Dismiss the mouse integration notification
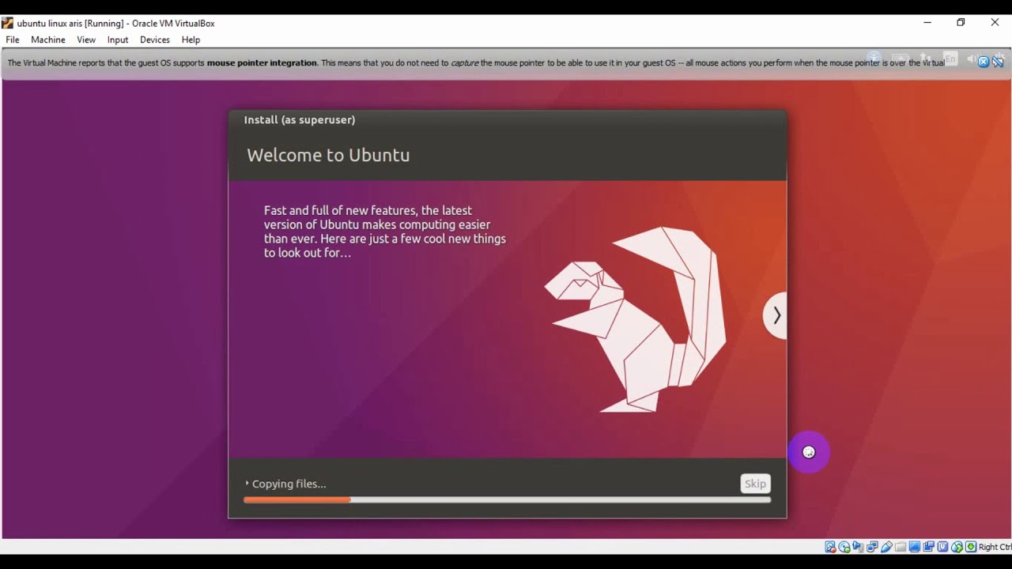 [984, 62]
